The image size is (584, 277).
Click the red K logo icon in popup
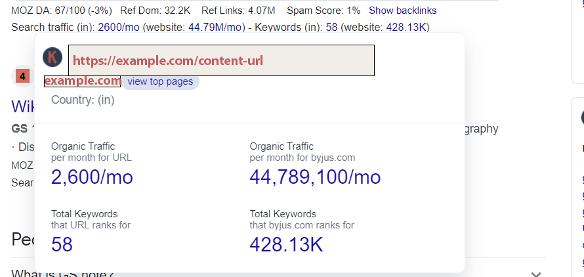(x=52, y=57)
